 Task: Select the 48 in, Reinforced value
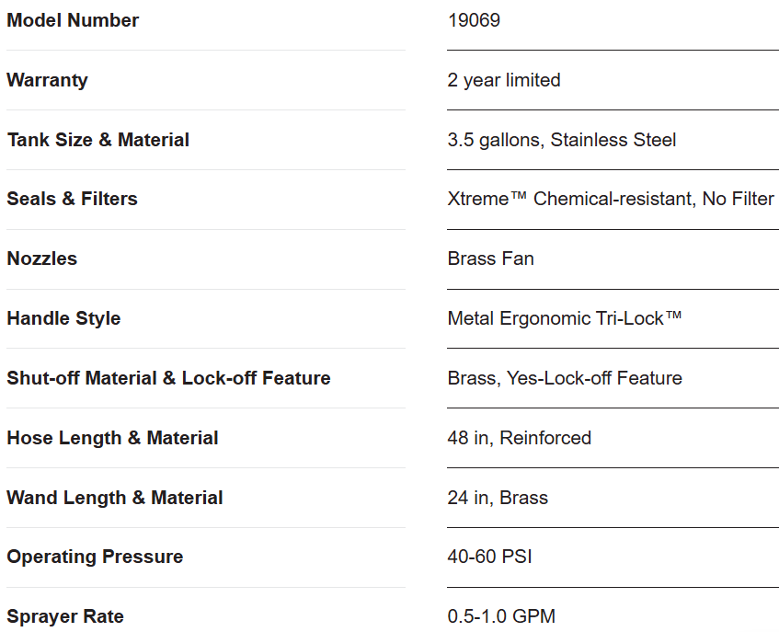click(x=519, y=438)
